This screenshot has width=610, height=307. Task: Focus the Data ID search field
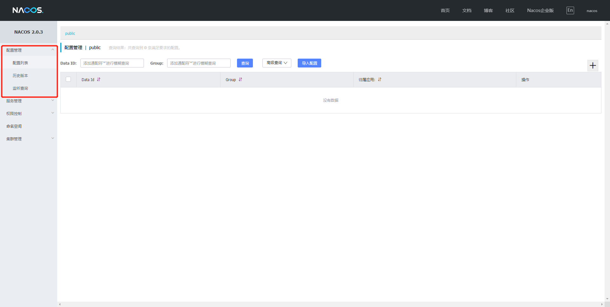[x=112, y=63]
